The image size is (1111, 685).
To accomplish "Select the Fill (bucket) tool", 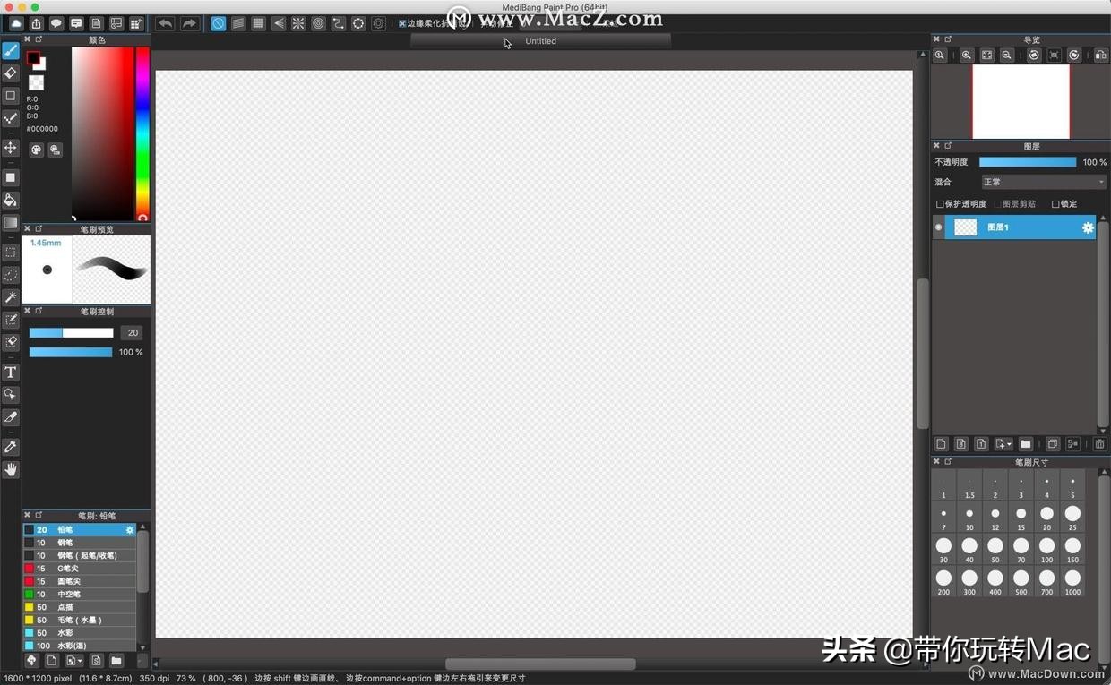I will (11, 199).
